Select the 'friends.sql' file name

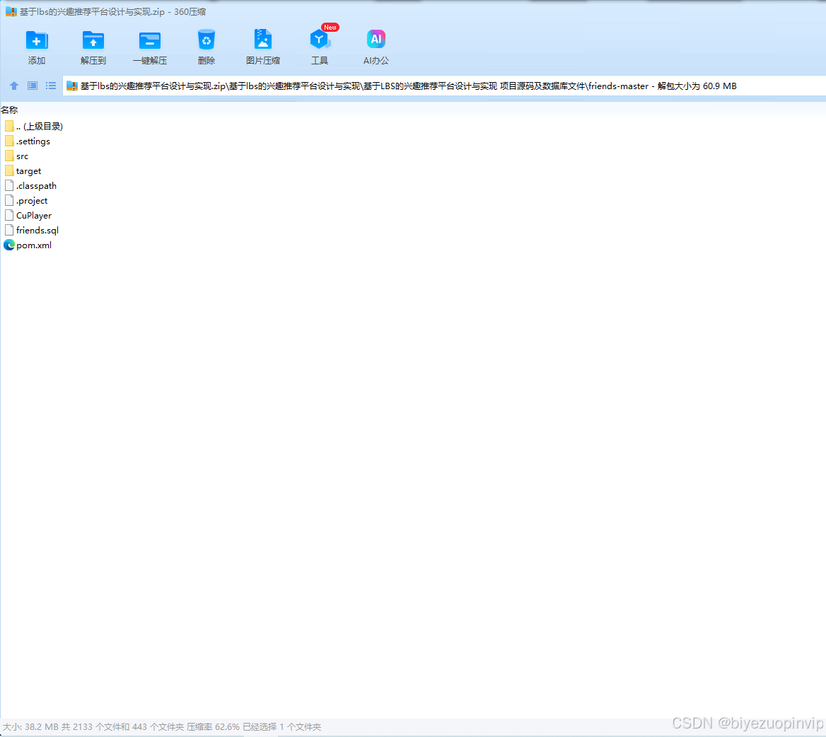37,230
